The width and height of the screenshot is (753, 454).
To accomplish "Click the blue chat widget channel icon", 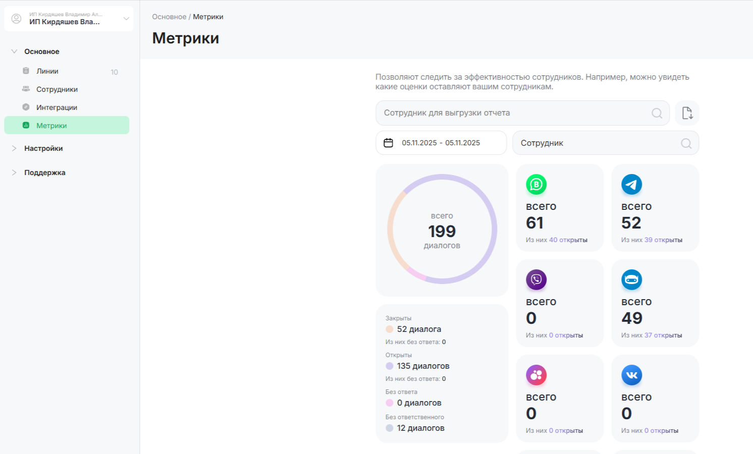I will pyautogui.click(x=631, y=279).
